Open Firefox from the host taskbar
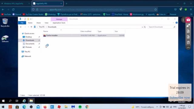The height and width of the screenshot is (109, 194). (45, 107)
